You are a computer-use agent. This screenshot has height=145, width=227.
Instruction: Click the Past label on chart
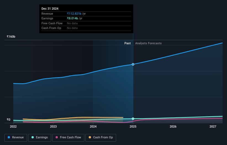click(127, 43)
